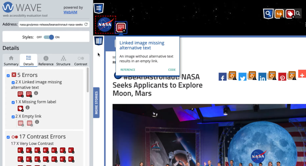306x166 pixels.
Task: Open the WebAIM link
Action: [x=70, y=12]
